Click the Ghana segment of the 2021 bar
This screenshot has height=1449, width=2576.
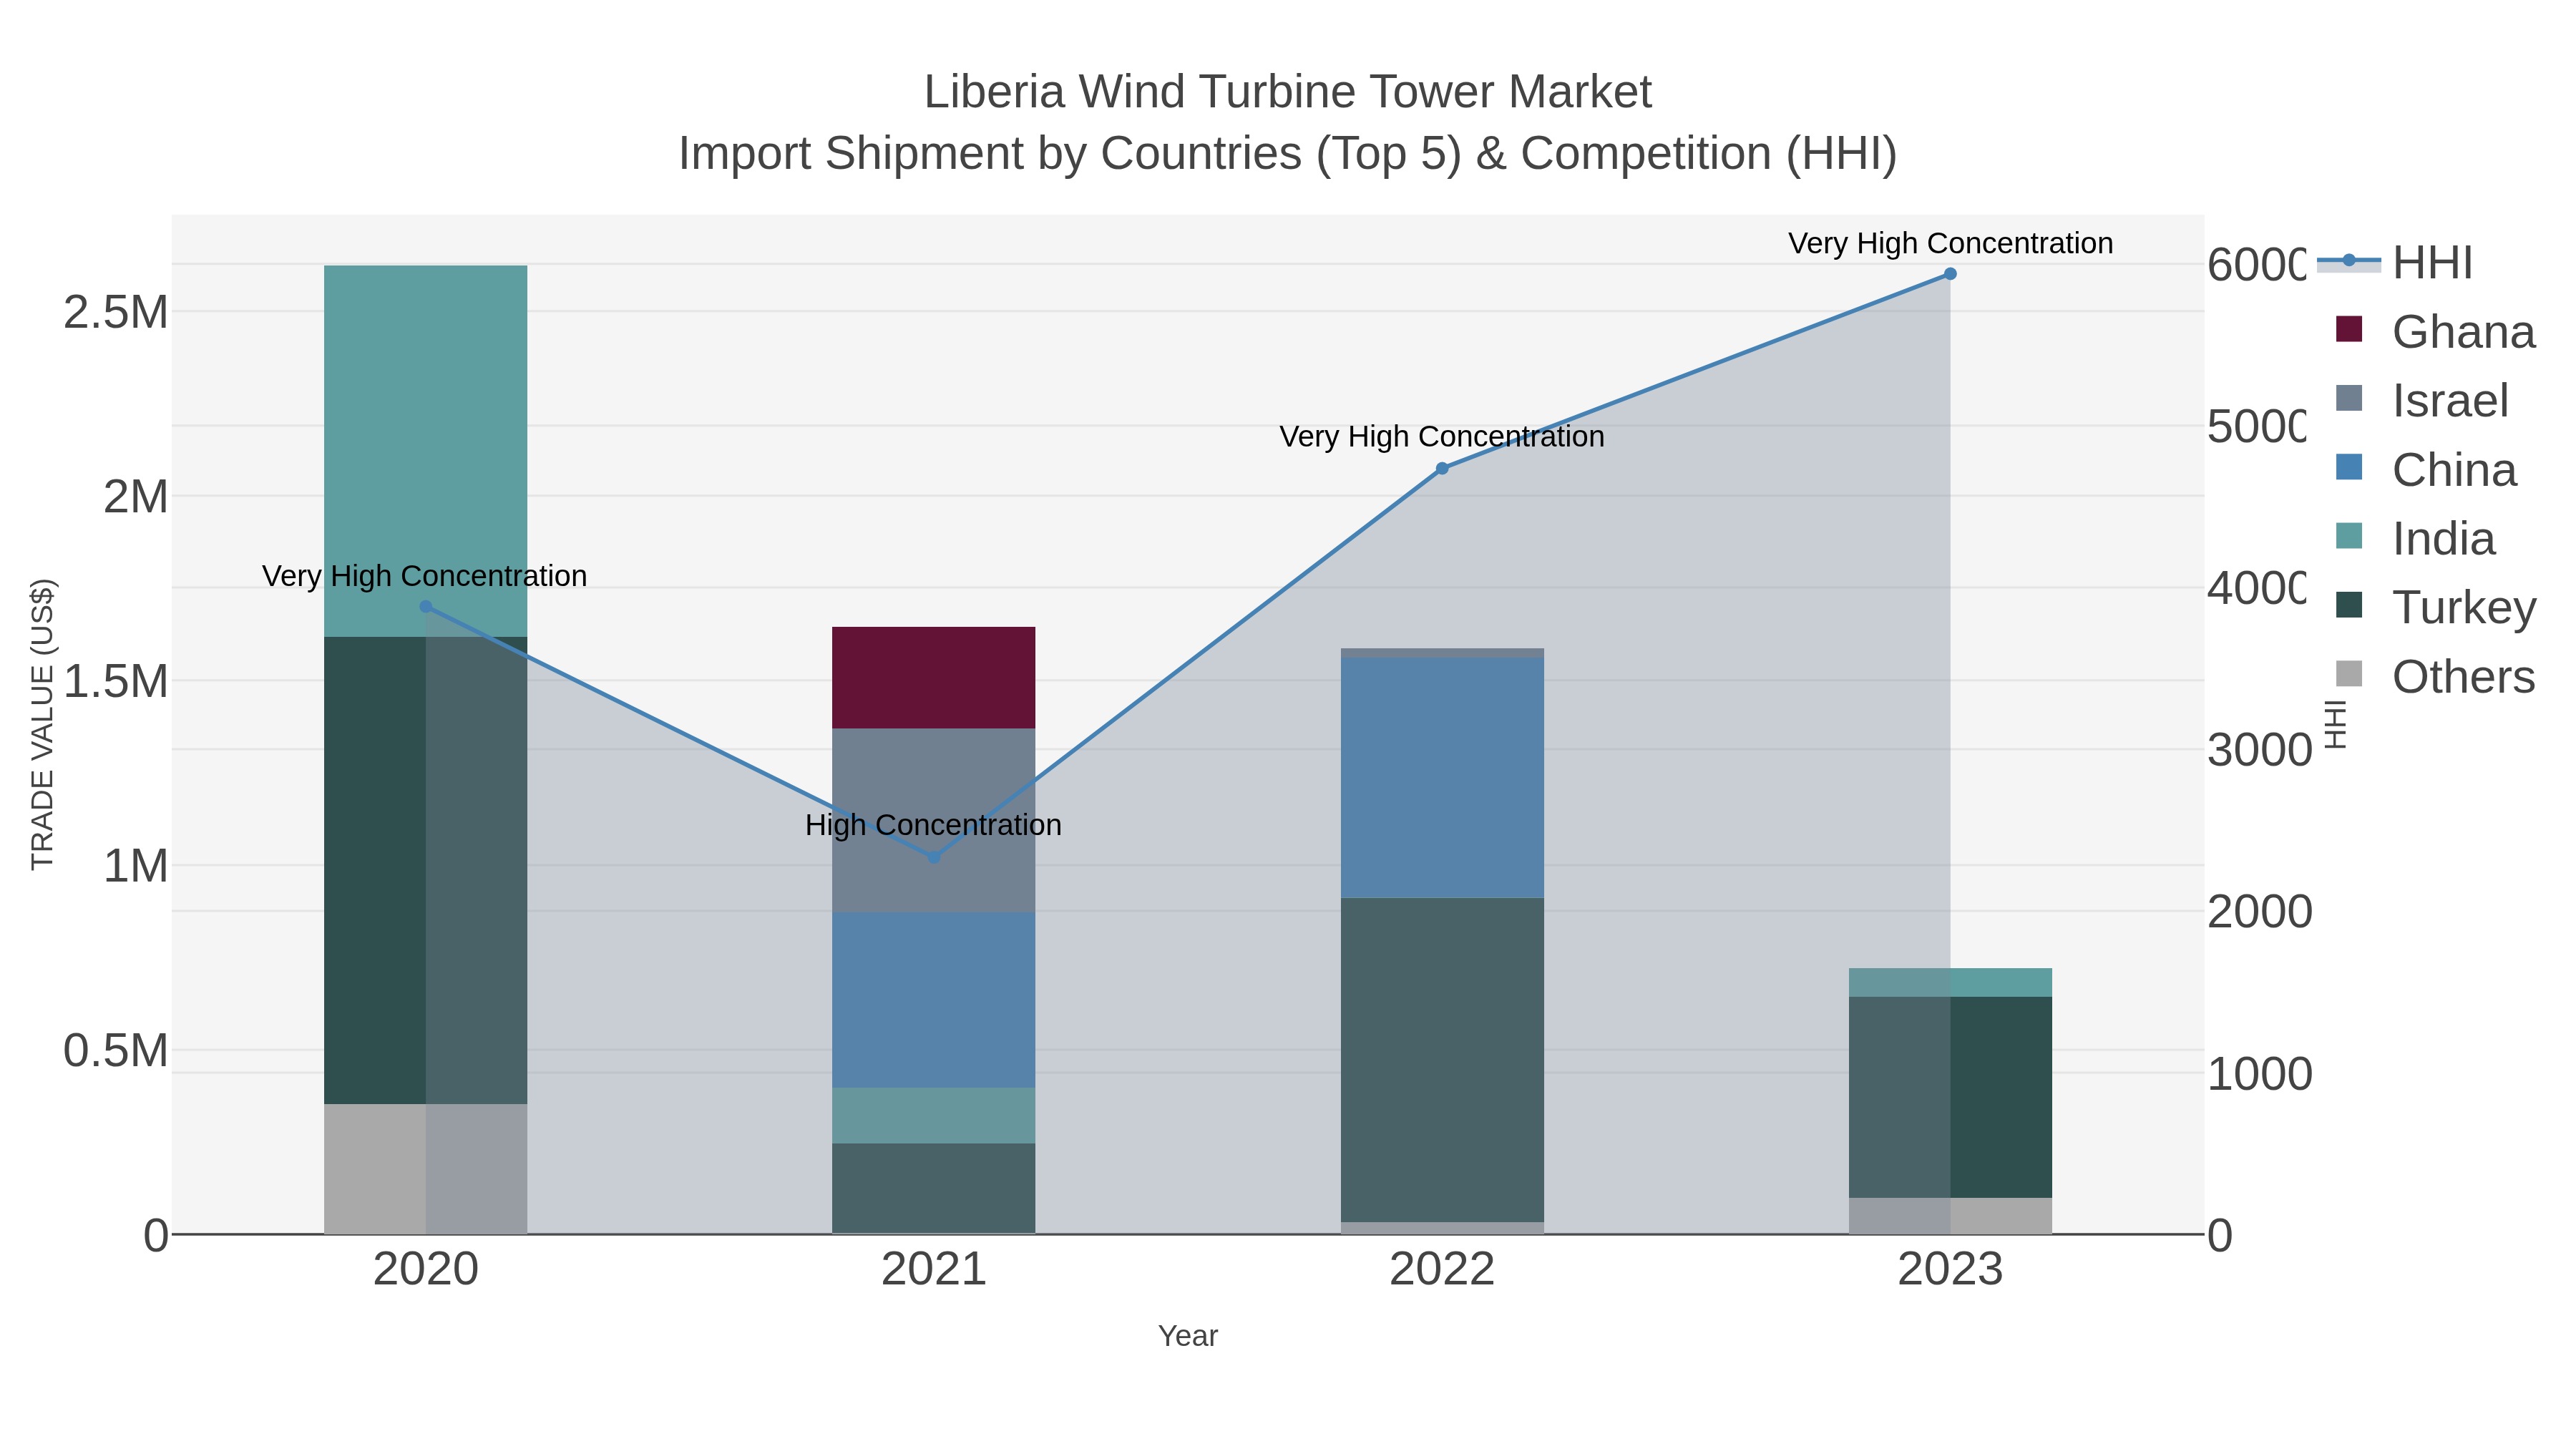point(934,678)
